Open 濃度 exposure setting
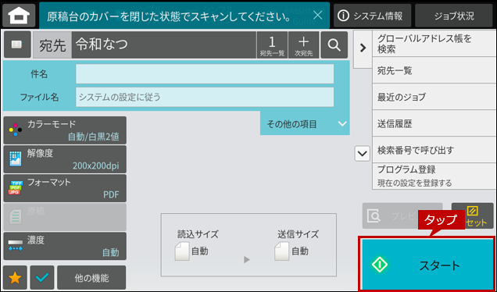The height and width of the screenshot is (292, 497). click(x=65, y=246)
